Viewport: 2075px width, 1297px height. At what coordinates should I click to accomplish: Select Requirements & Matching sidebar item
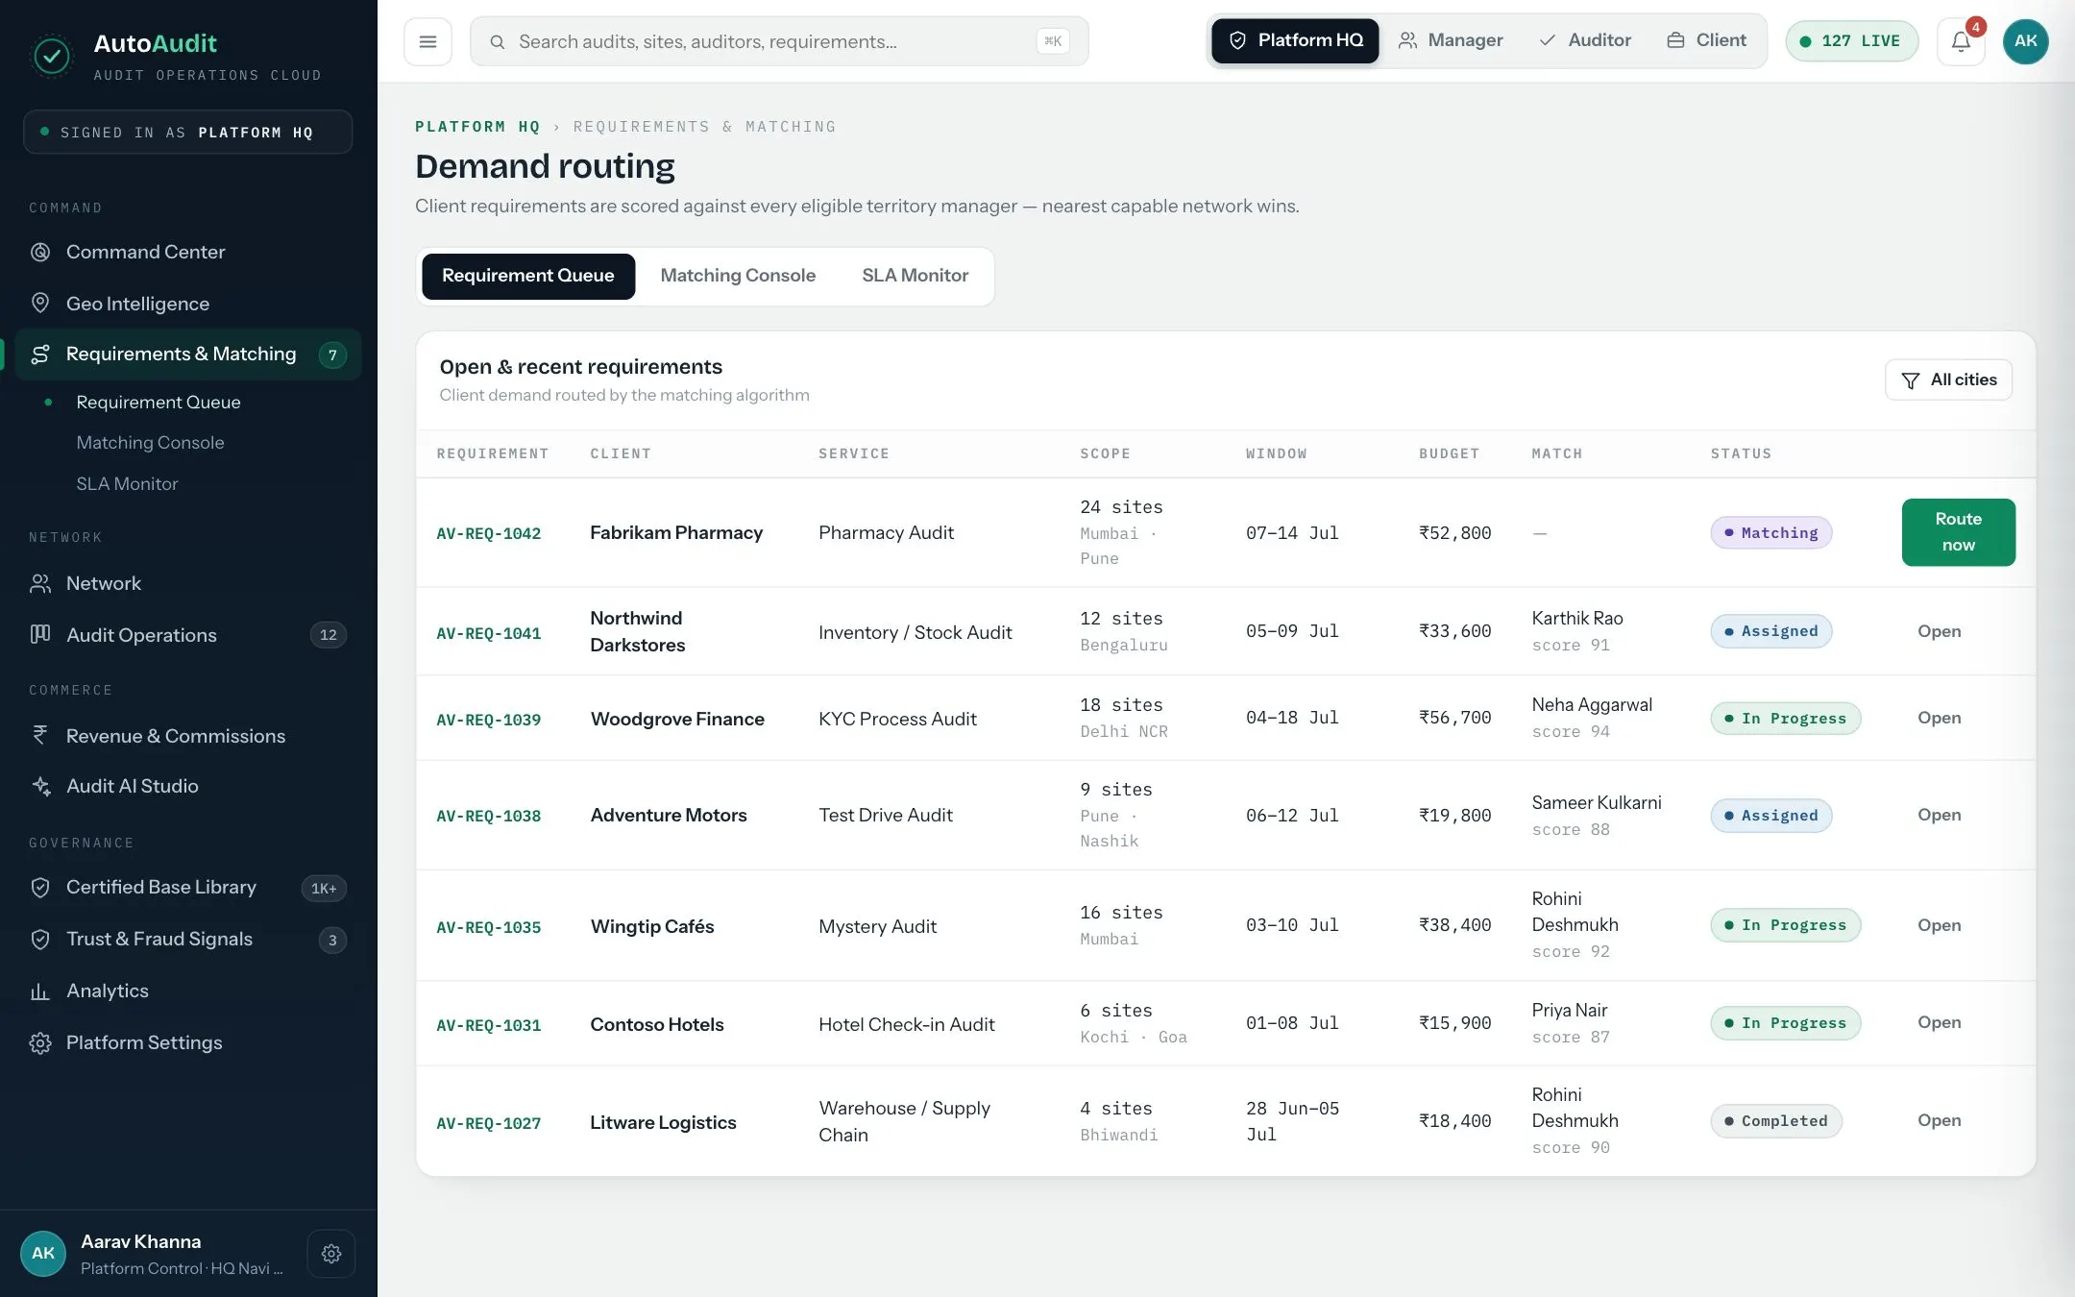tap(188, 355)
